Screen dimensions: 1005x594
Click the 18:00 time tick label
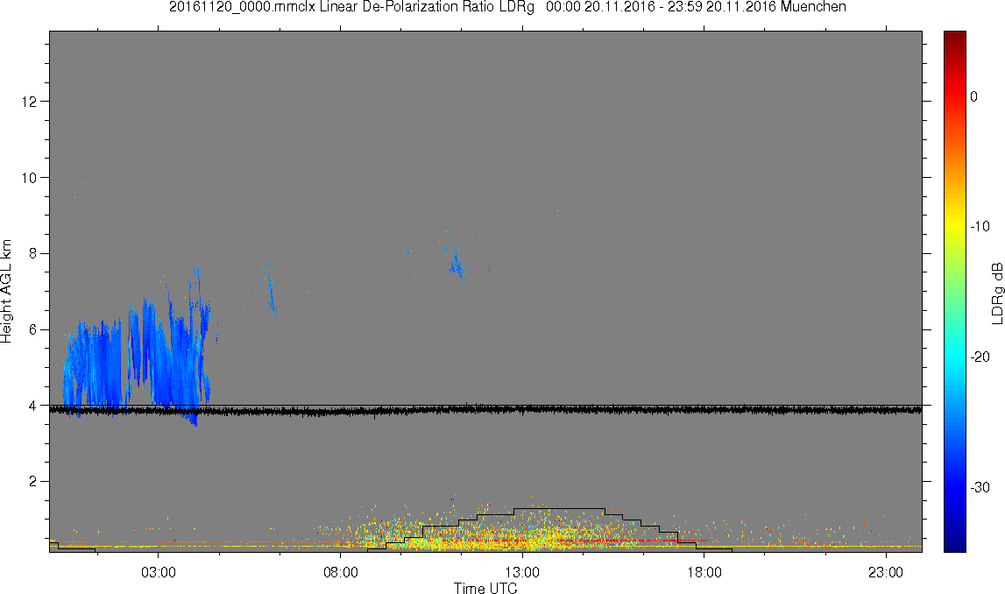click(x=704, y=572)
